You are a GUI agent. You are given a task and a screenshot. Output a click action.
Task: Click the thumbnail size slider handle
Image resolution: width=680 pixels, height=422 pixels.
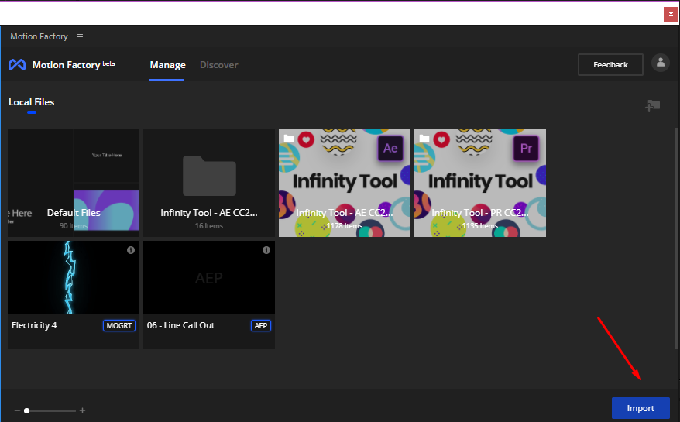(x=26, y=410)
